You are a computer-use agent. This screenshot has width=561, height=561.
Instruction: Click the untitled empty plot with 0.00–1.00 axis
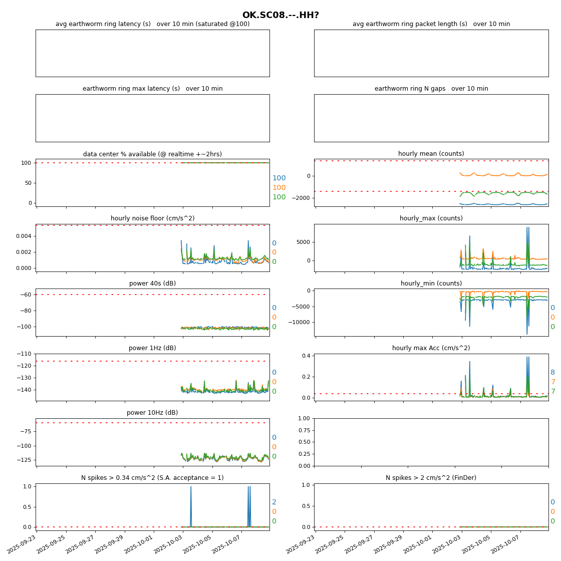pyautogui.click(x=431, y=442)
